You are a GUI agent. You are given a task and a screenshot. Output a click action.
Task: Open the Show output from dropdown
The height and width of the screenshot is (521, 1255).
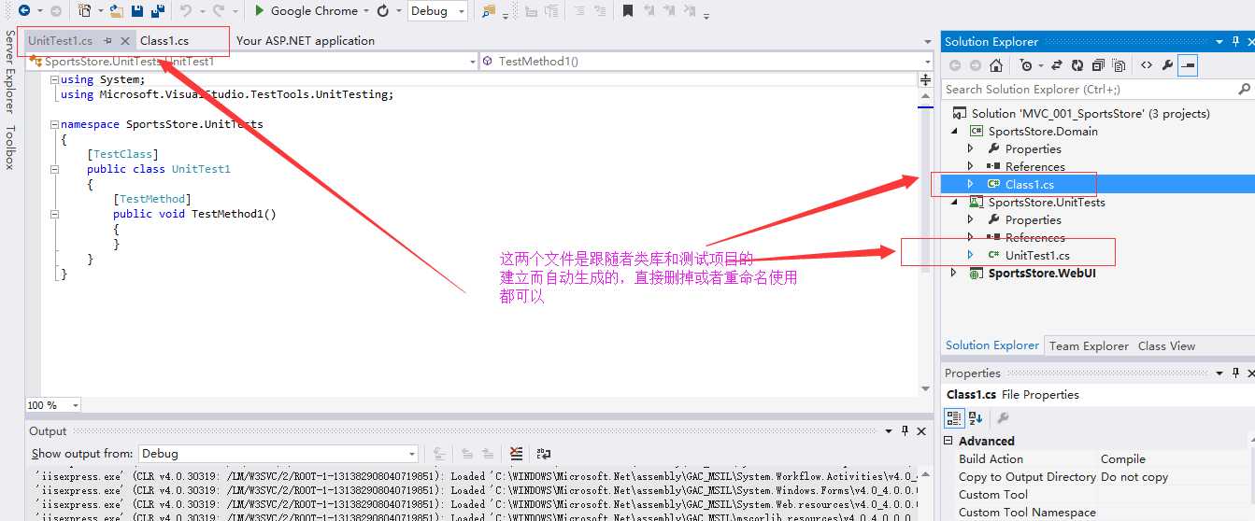coord(412,454)
